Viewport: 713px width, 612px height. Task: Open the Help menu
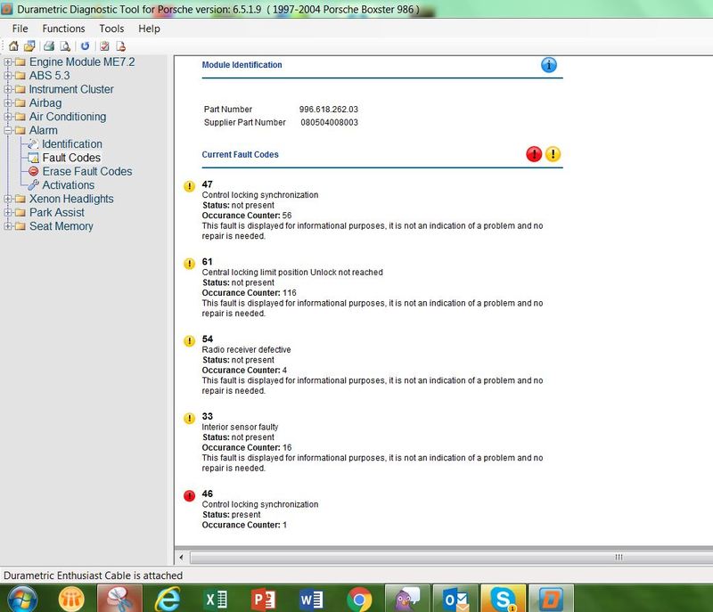pyautogui.click(x=149, y=29)
